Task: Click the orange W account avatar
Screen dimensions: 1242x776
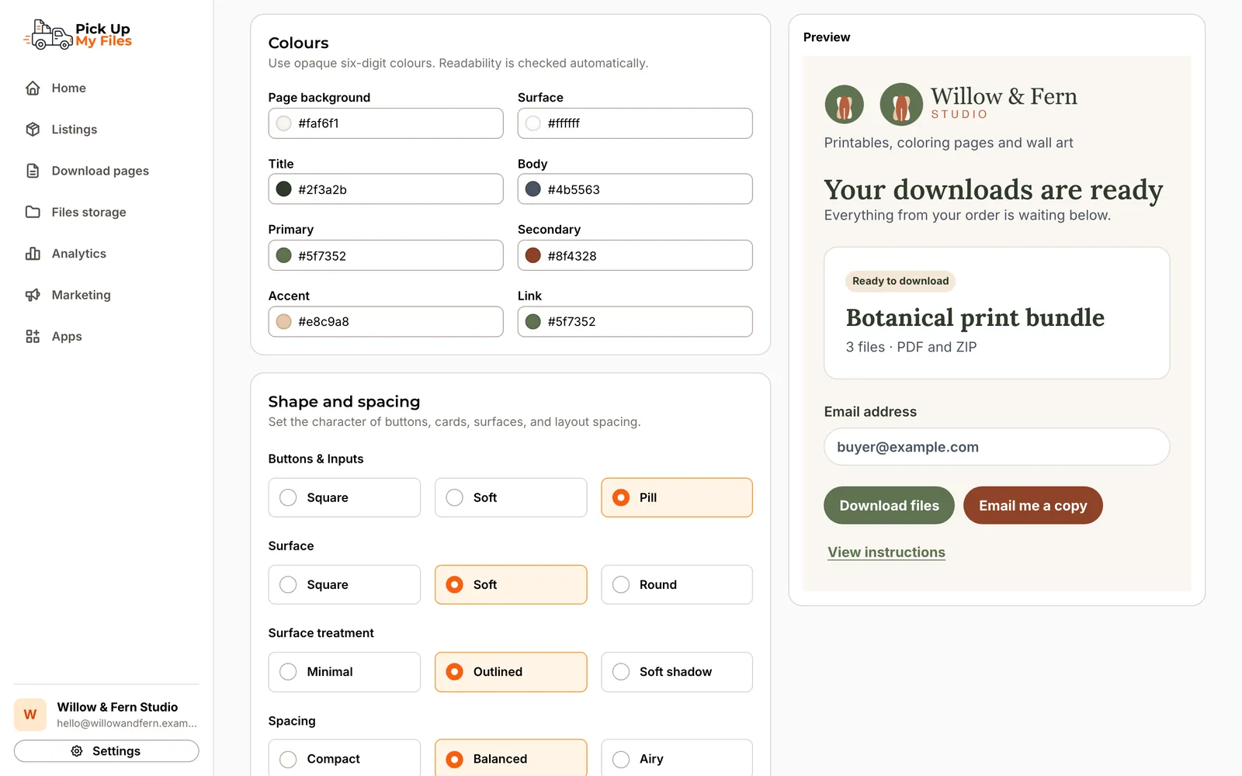Action: click(30, 715)
